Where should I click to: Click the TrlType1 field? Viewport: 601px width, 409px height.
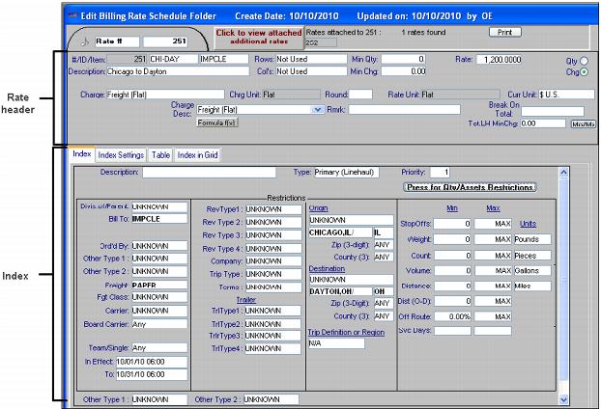(272, 311)
